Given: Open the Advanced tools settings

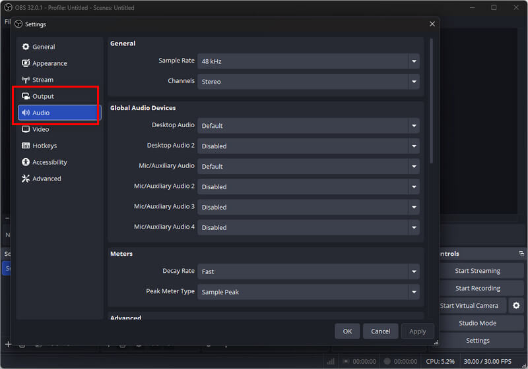Looking at the screenshot, I should click(x=59, y=179).
